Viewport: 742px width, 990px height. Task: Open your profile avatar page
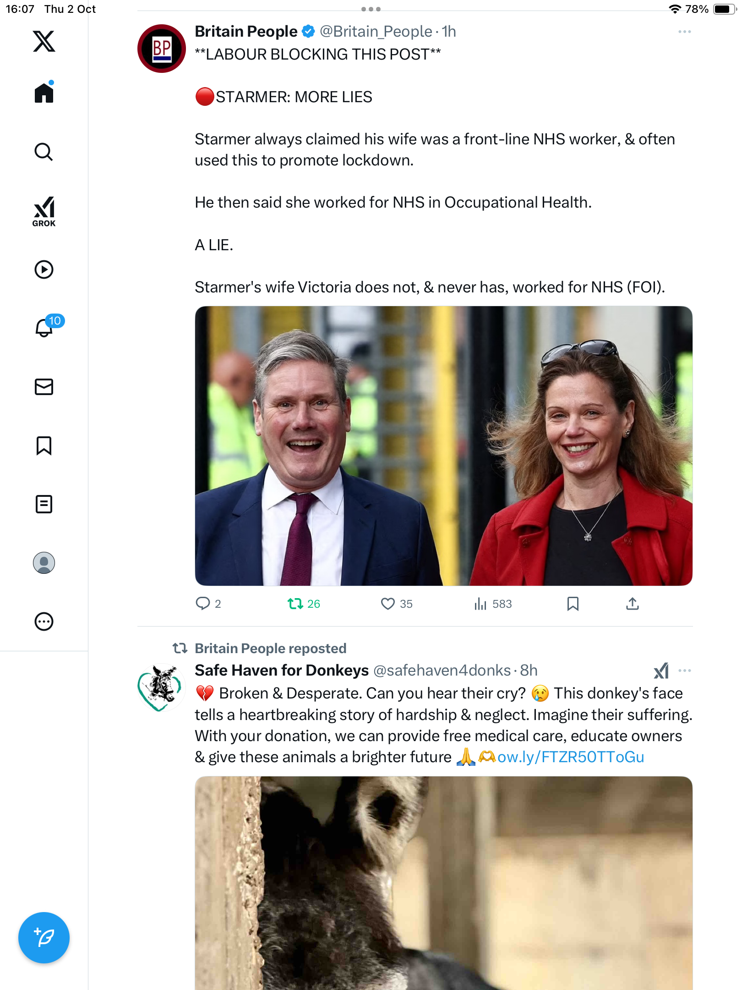click(x=44, y=563)
